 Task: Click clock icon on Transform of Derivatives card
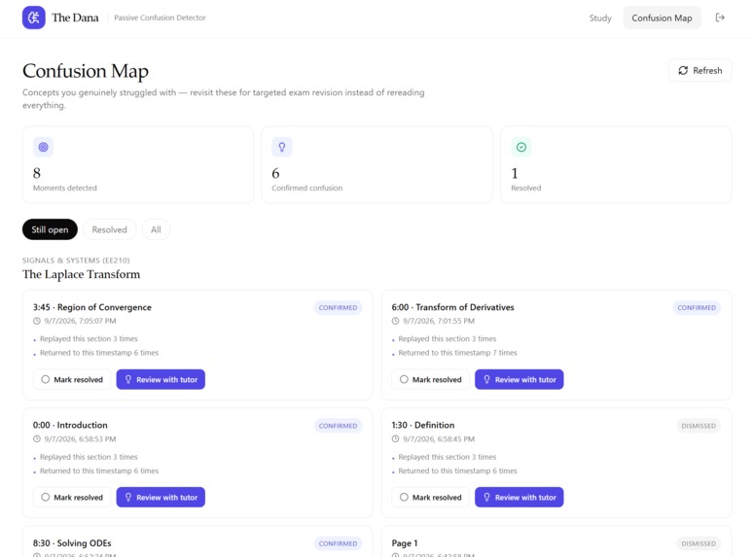pos(395,321)
